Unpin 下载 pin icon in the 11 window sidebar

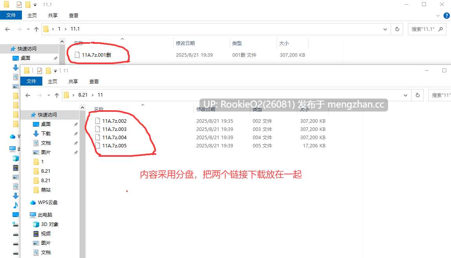[x=76, y=134]
